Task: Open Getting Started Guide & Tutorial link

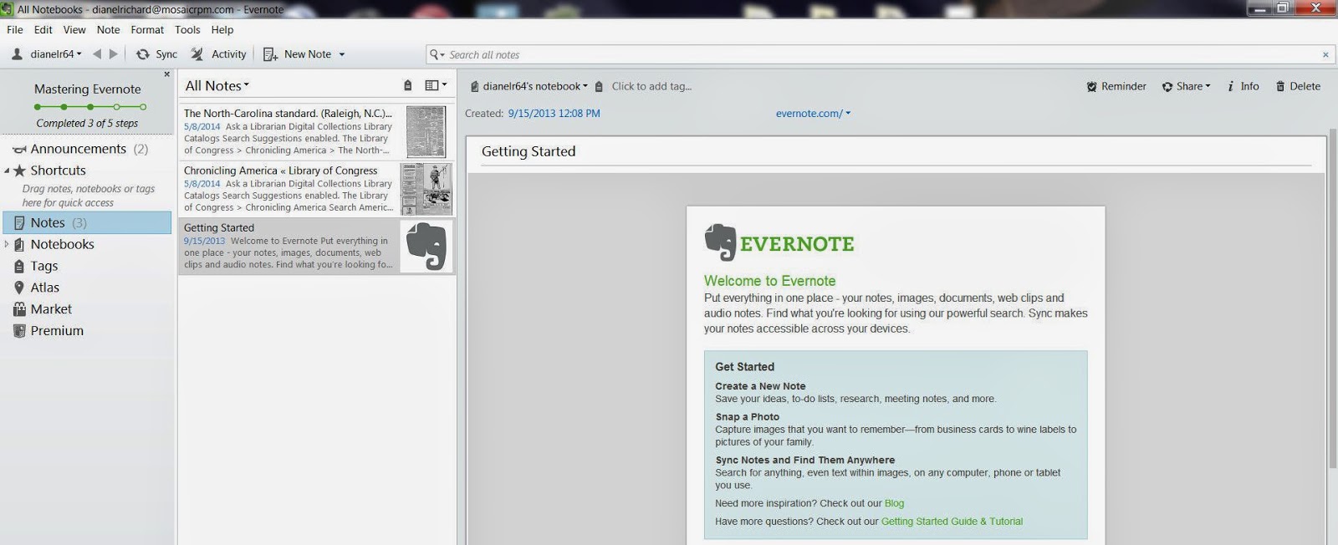Action: pyautogui.click(x=952, y=522)
